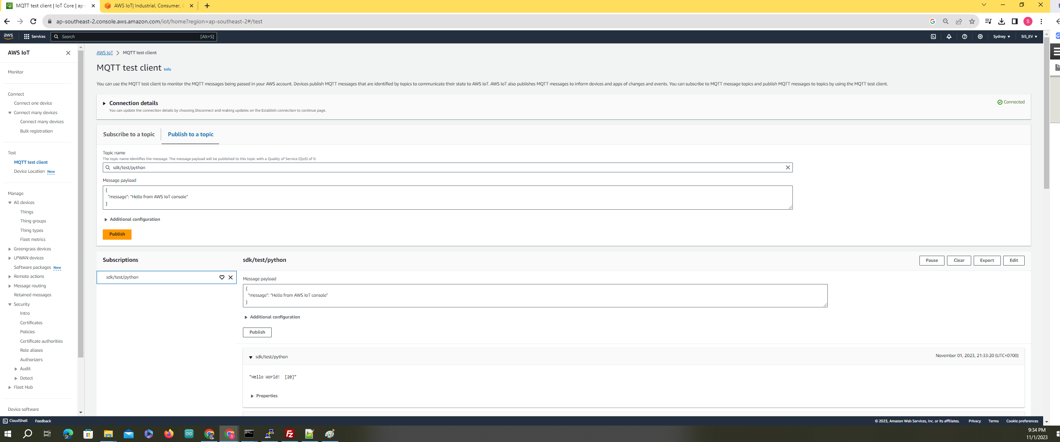
Task: Launch Firefox from taskbar
Action: tap(169, 434)
